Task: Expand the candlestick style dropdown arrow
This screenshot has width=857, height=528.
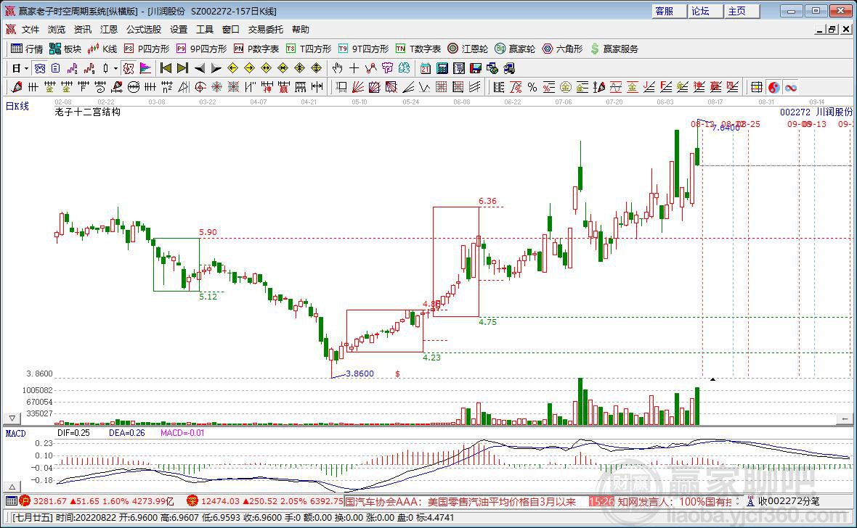Action: tap(115, 68)
